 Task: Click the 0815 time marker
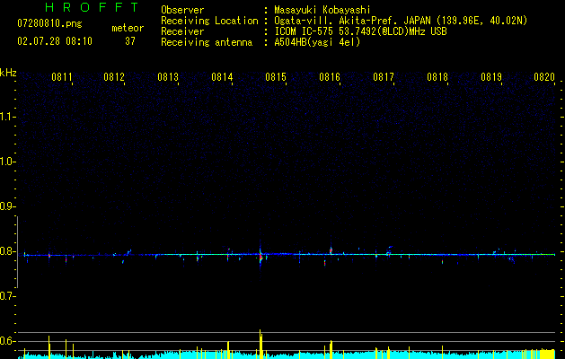[276, 77]
